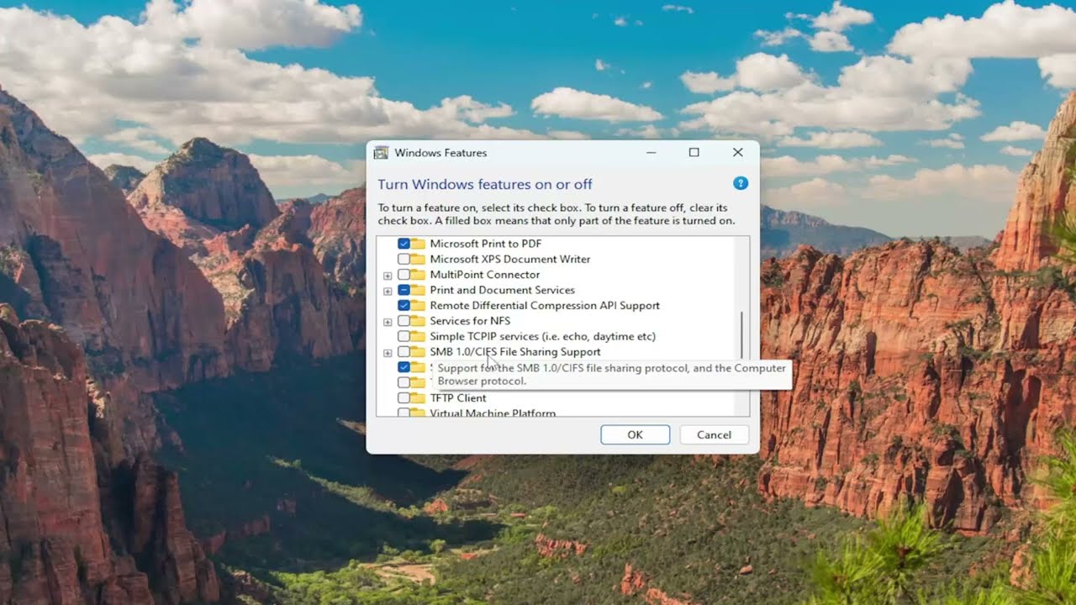The height and width of the screenshot is (605, 1076).
Task: Click the "Turn Windows features on or off" heading
Action: coord(485,184)
